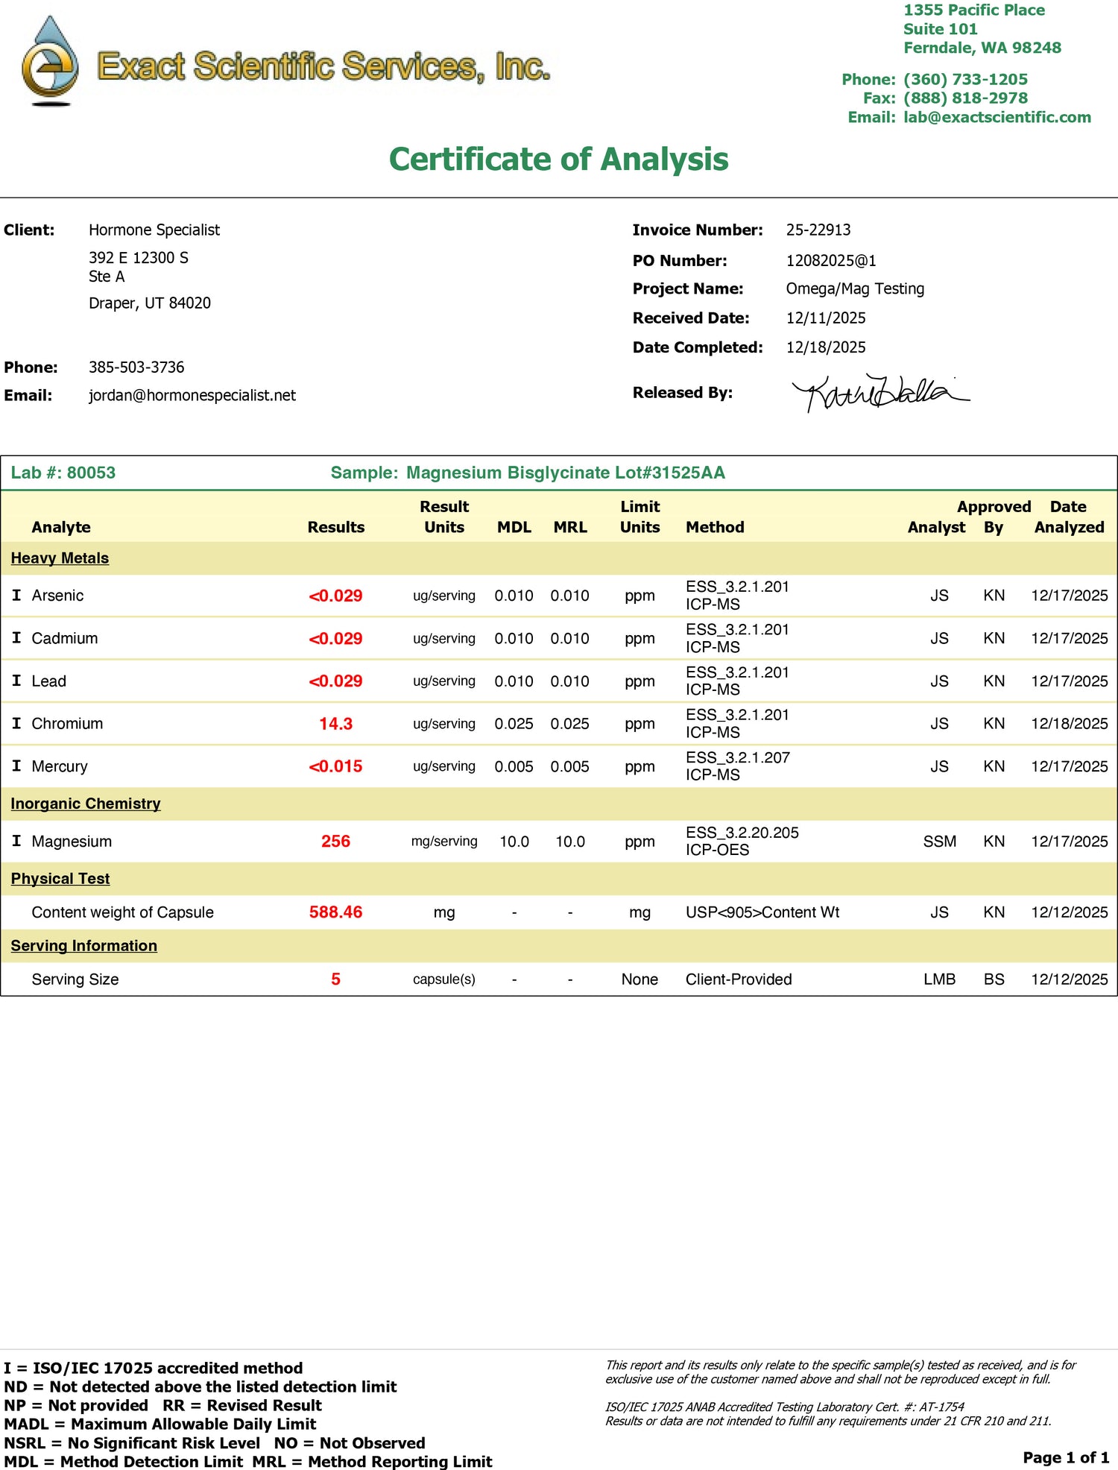1118x1470 pixels.
Task: Click the accreditation I marker beside Mercury
Action: pos(16,766)
